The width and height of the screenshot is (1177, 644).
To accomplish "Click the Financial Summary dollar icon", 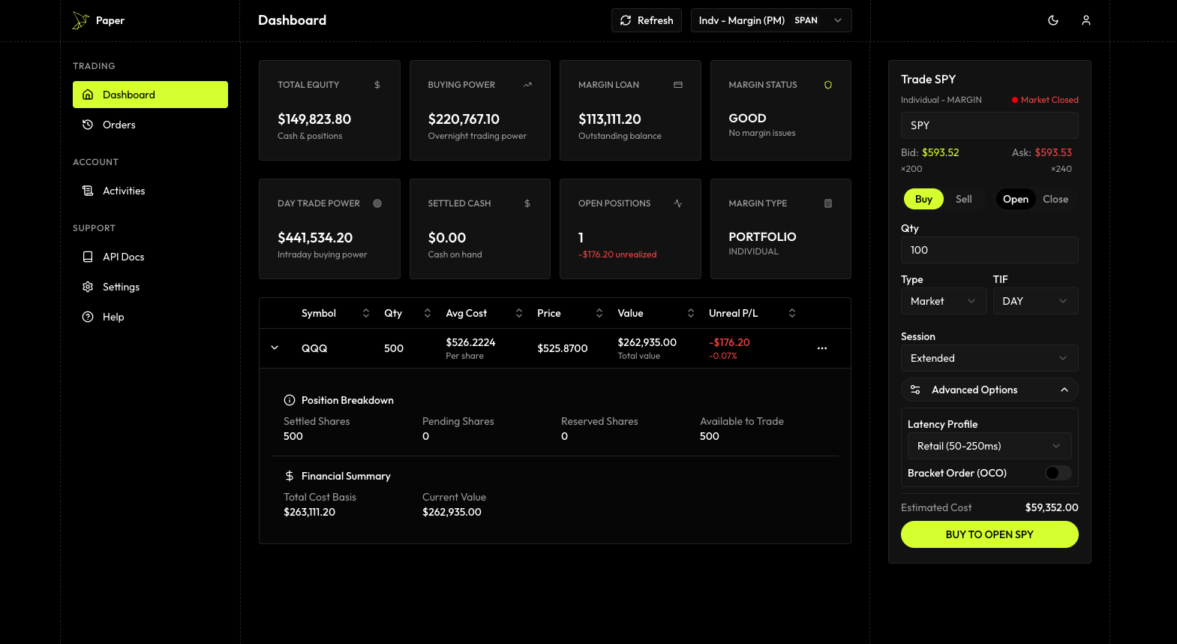I will pyautogui.click(x=290, y=476).
